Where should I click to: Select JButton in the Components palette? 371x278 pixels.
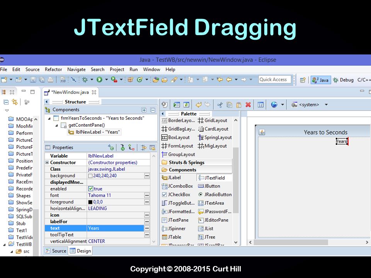point(209,186)
